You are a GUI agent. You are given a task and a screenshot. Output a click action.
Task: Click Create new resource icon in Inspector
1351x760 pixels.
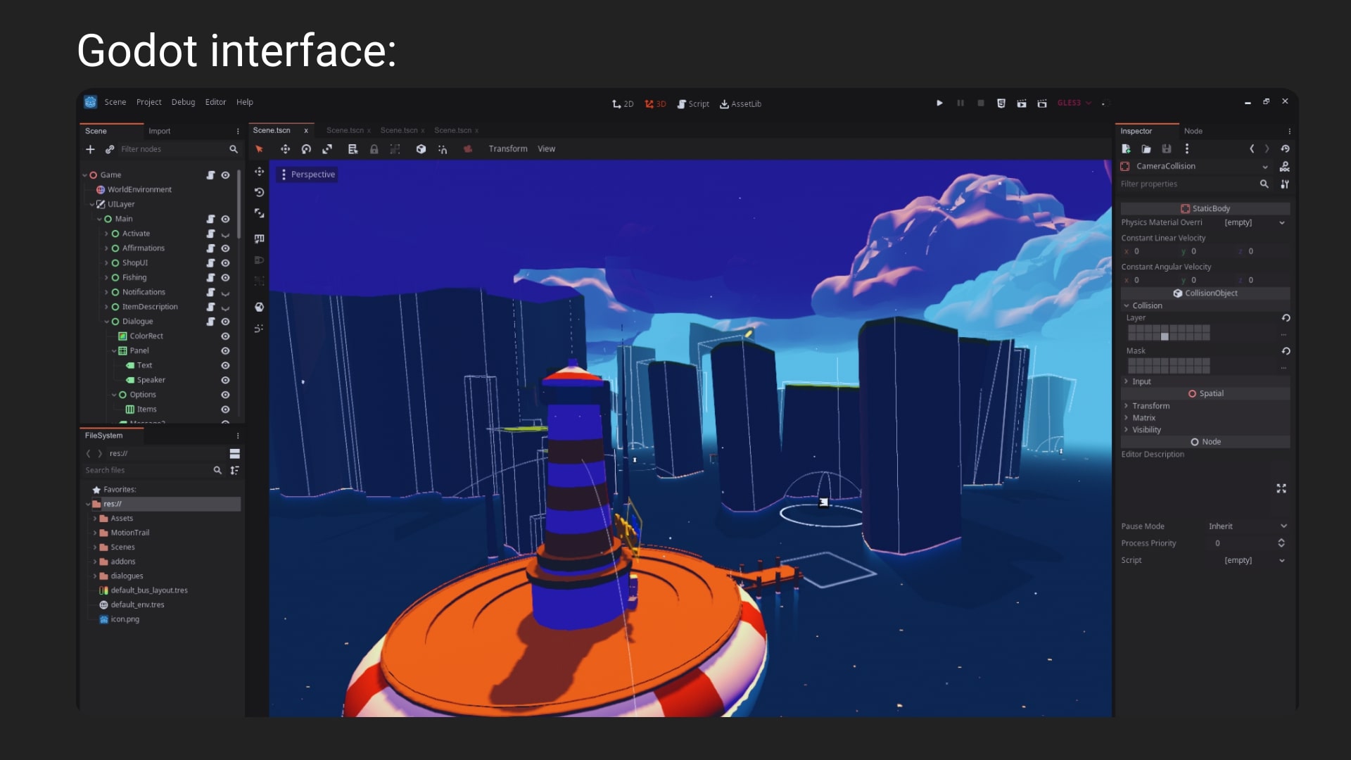tap(1126, 148)
